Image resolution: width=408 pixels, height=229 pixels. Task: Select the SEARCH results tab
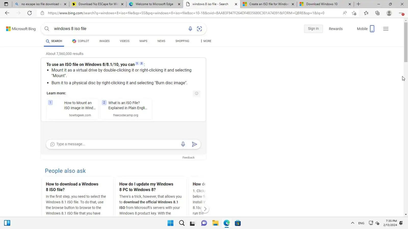[54, 41]
